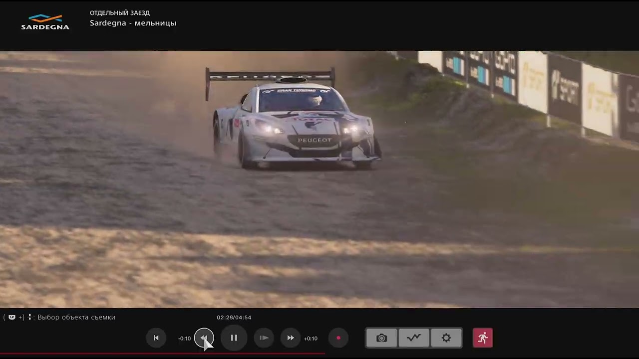Click 'Выбор объекта съемки' hint text
Screen dimensions: 639x359
[76, 317]
